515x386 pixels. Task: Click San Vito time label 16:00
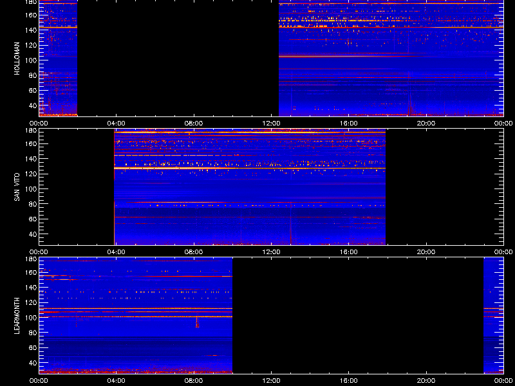(348, 252)
